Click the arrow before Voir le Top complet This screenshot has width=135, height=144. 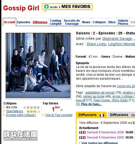(x=43, y=115)
